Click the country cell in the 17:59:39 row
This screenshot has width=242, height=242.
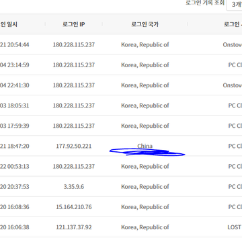(x=145, y=126)
